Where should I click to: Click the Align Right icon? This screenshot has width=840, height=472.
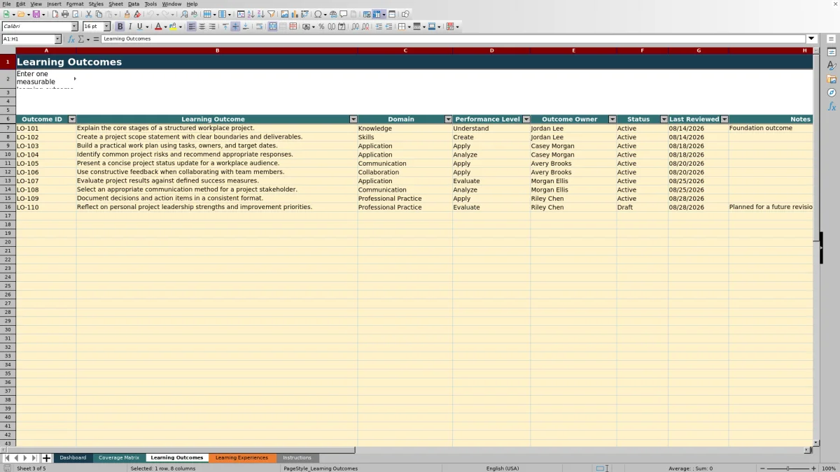point(212,27)
